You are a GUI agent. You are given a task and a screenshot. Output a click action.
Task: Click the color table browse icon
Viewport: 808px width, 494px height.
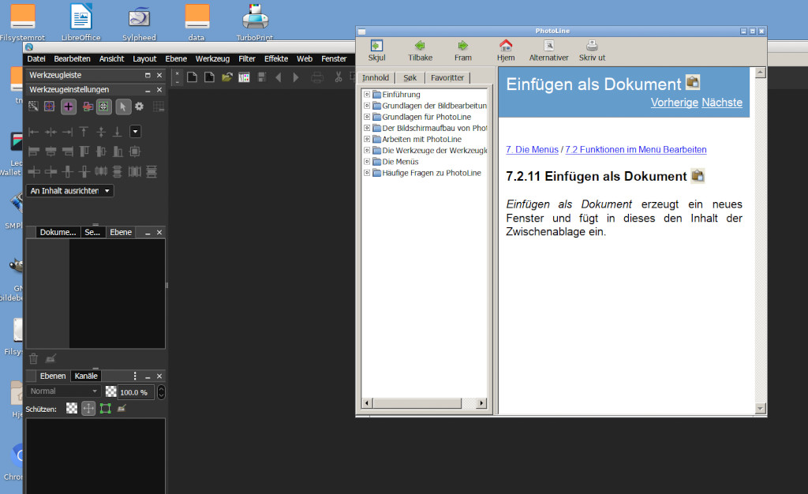(245, 77)
